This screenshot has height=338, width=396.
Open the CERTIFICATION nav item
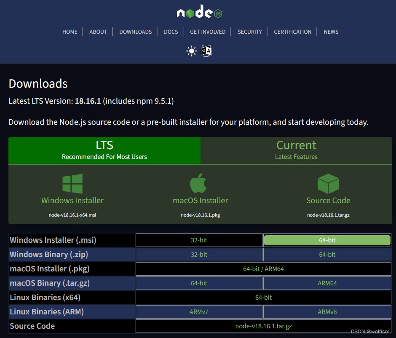293,32
